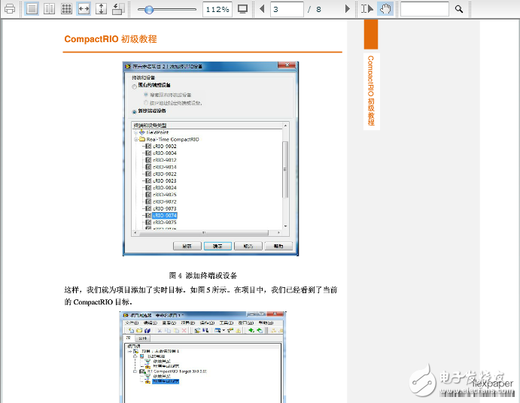The width and height of the screenshot is (520, 403).
Task: Collapse Real-Time CompactRIO folder in the dialog image
Action: 135,140
